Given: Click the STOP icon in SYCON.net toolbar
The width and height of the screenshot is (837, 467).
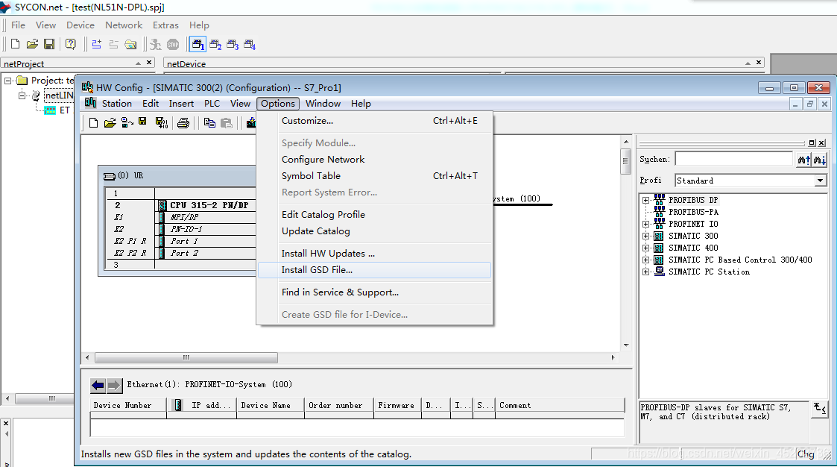Looking at the screenshot, I should pos(173,45).
